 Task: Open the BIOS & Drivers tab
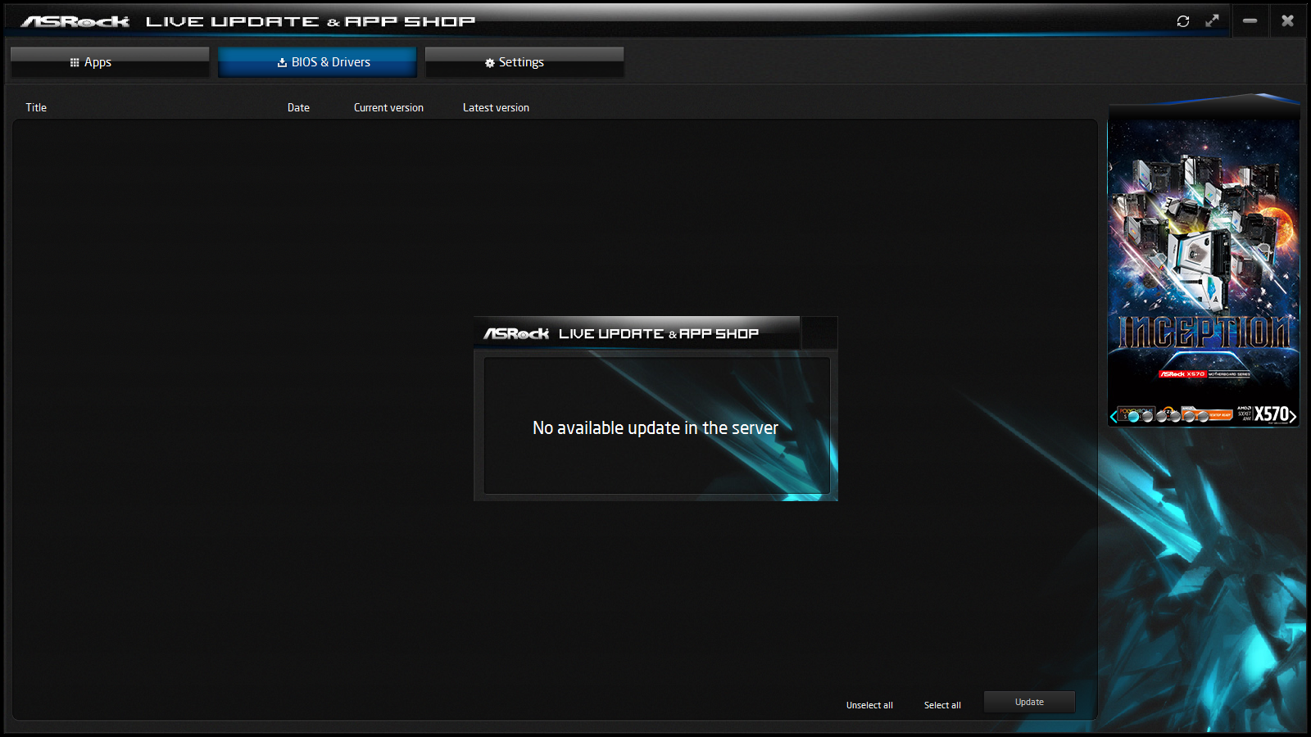[x=317, y=62]
